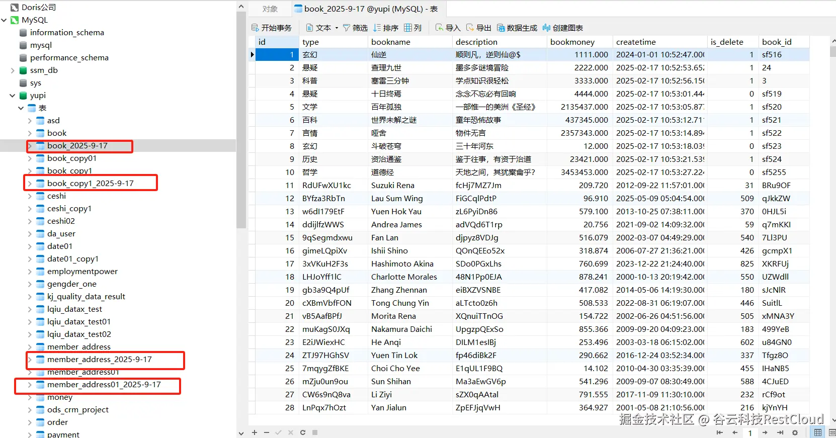
Task: Switch to grid view icon
Action: pyautogui.click(x=818, y=432)
